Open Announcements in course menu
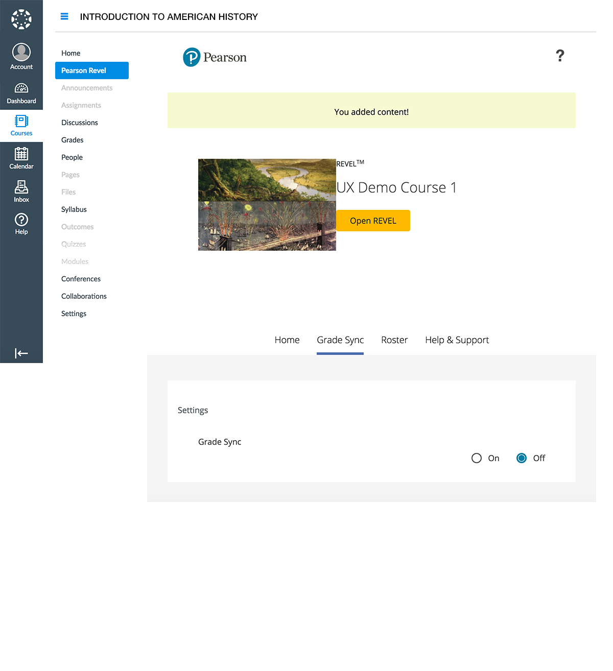Viewport: 613px width, 671px height. [87, 88]
